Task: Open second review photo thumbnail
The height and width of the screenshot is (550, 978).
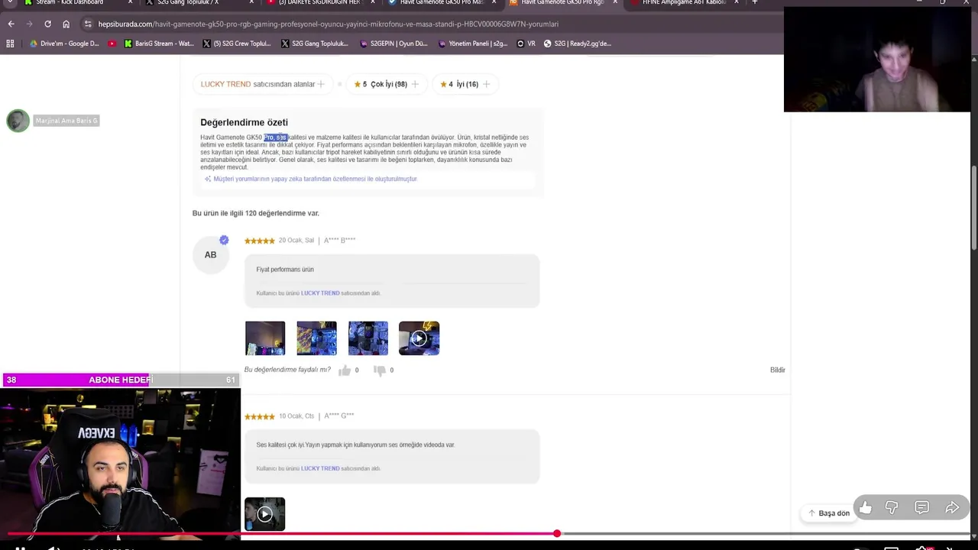Action: [x=316, y=338]
